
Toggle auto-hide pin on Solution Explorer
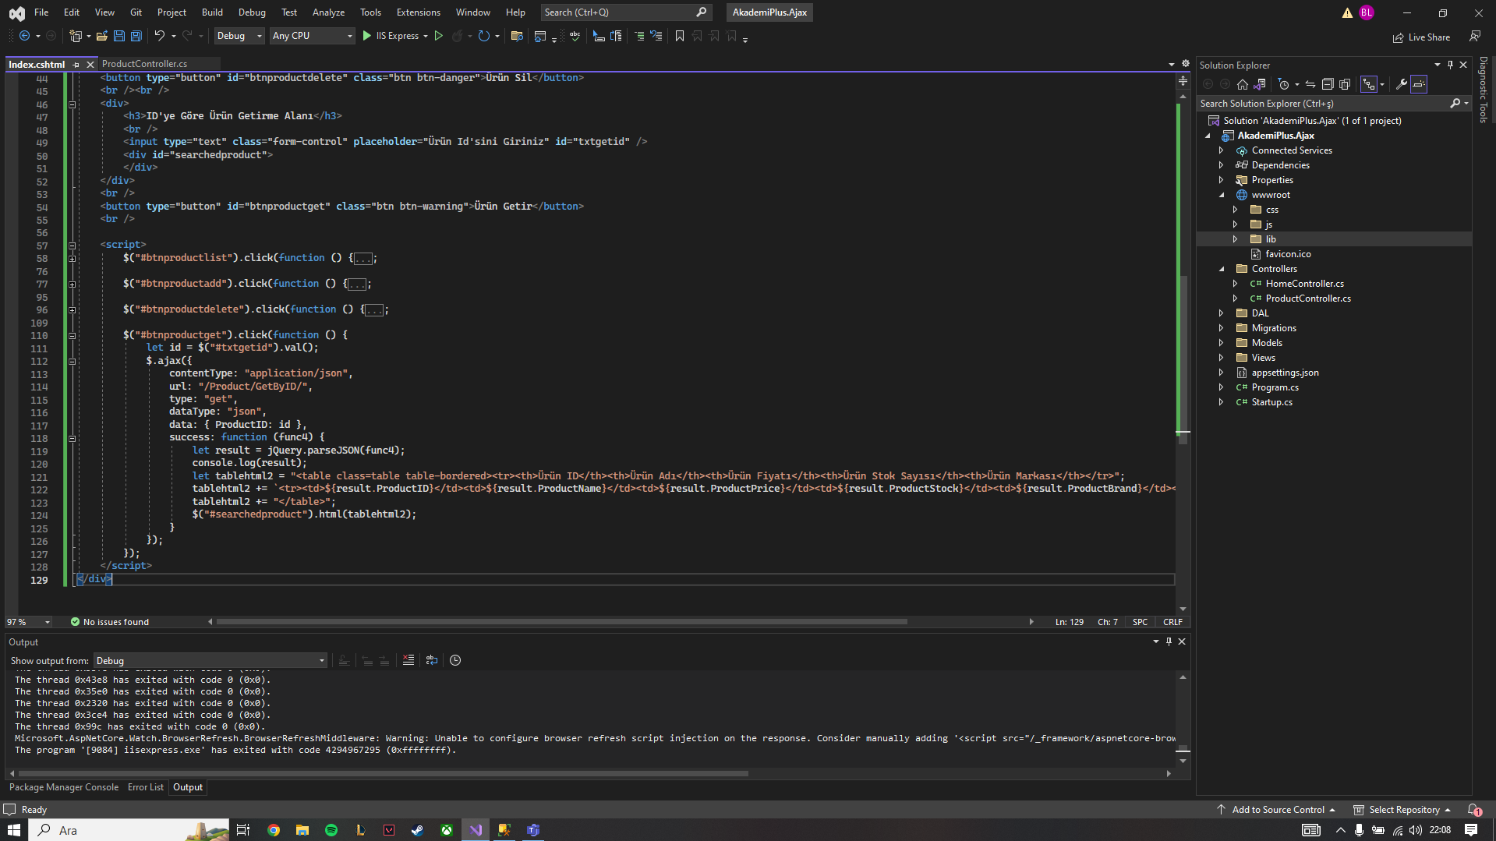(1450, 65)
